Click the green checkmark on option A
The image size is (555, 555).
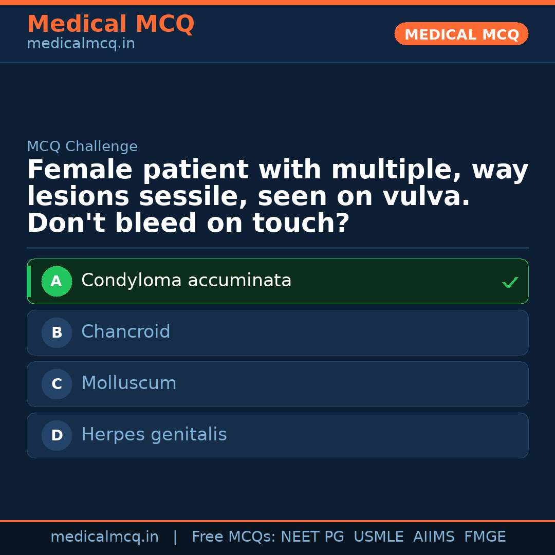tap(510, 282)
